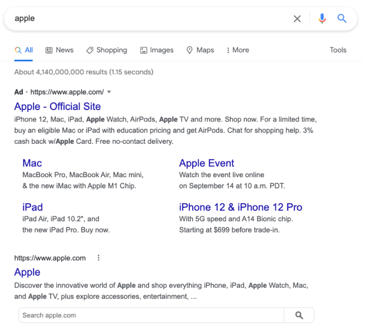The width and height of the screenshot is (371, 329).
Task: Open the Tools options
Action: pos(338,50)
